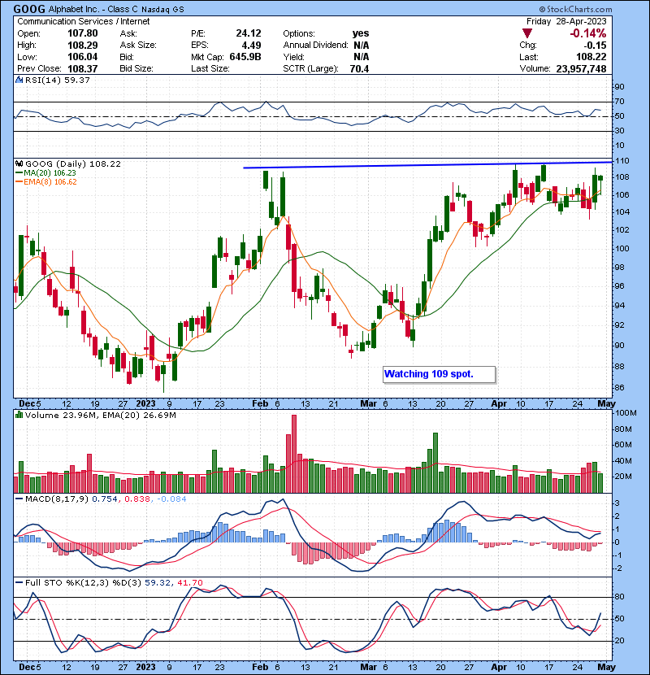The image size is (650, 675).
Task: Click the 'EMA(8) 106.62' legend entry
Action: [x=50, y=181]
